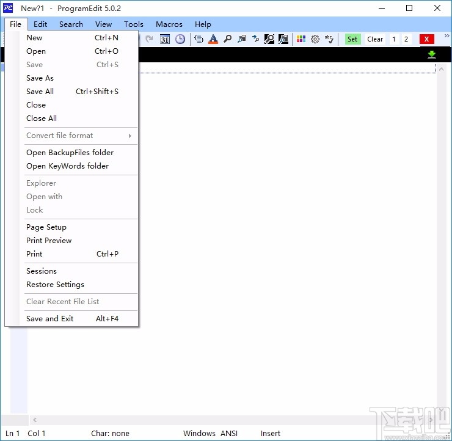This screenshot has width=452, height=441.
Task: Choose Save and Exit menu entry
Action: pyautogui.click(x=71, y=319)
